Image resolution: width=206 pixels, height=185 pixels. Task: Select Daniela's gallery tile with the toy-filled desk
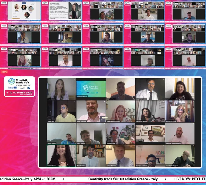point(121,134)
